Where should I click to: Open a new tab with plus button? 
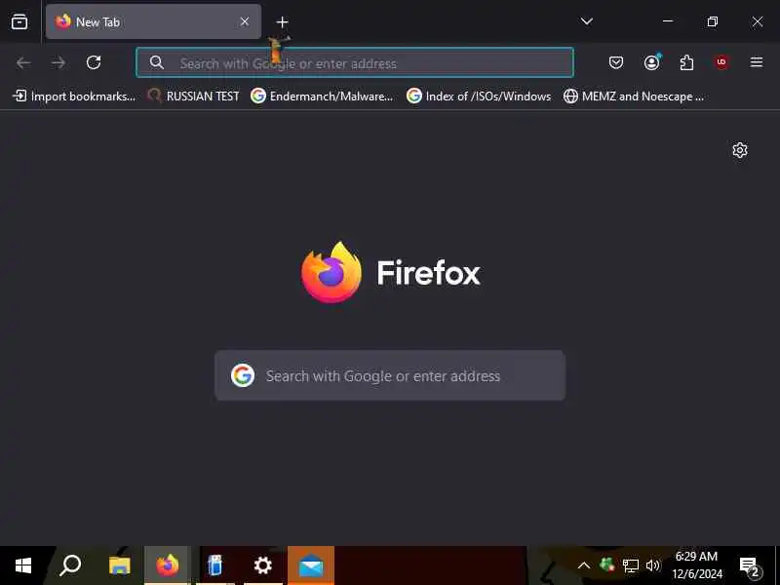point(282,22)
